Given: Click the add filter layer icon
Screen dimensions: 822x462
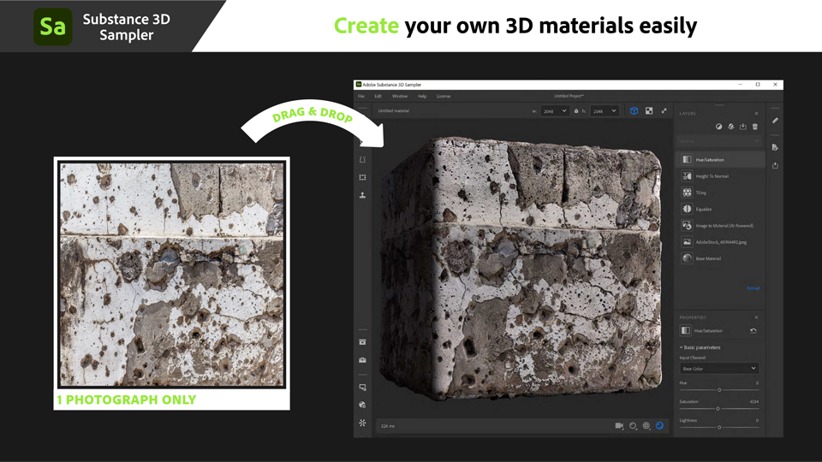Looking at the screenshot, I should coord(718,127).
